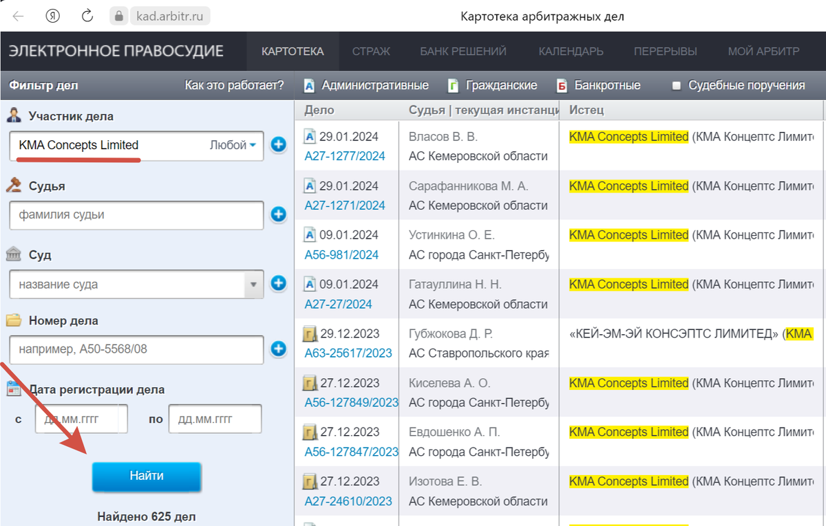
Task: Add another court with the plus icon
Action: tap(278, 283)
